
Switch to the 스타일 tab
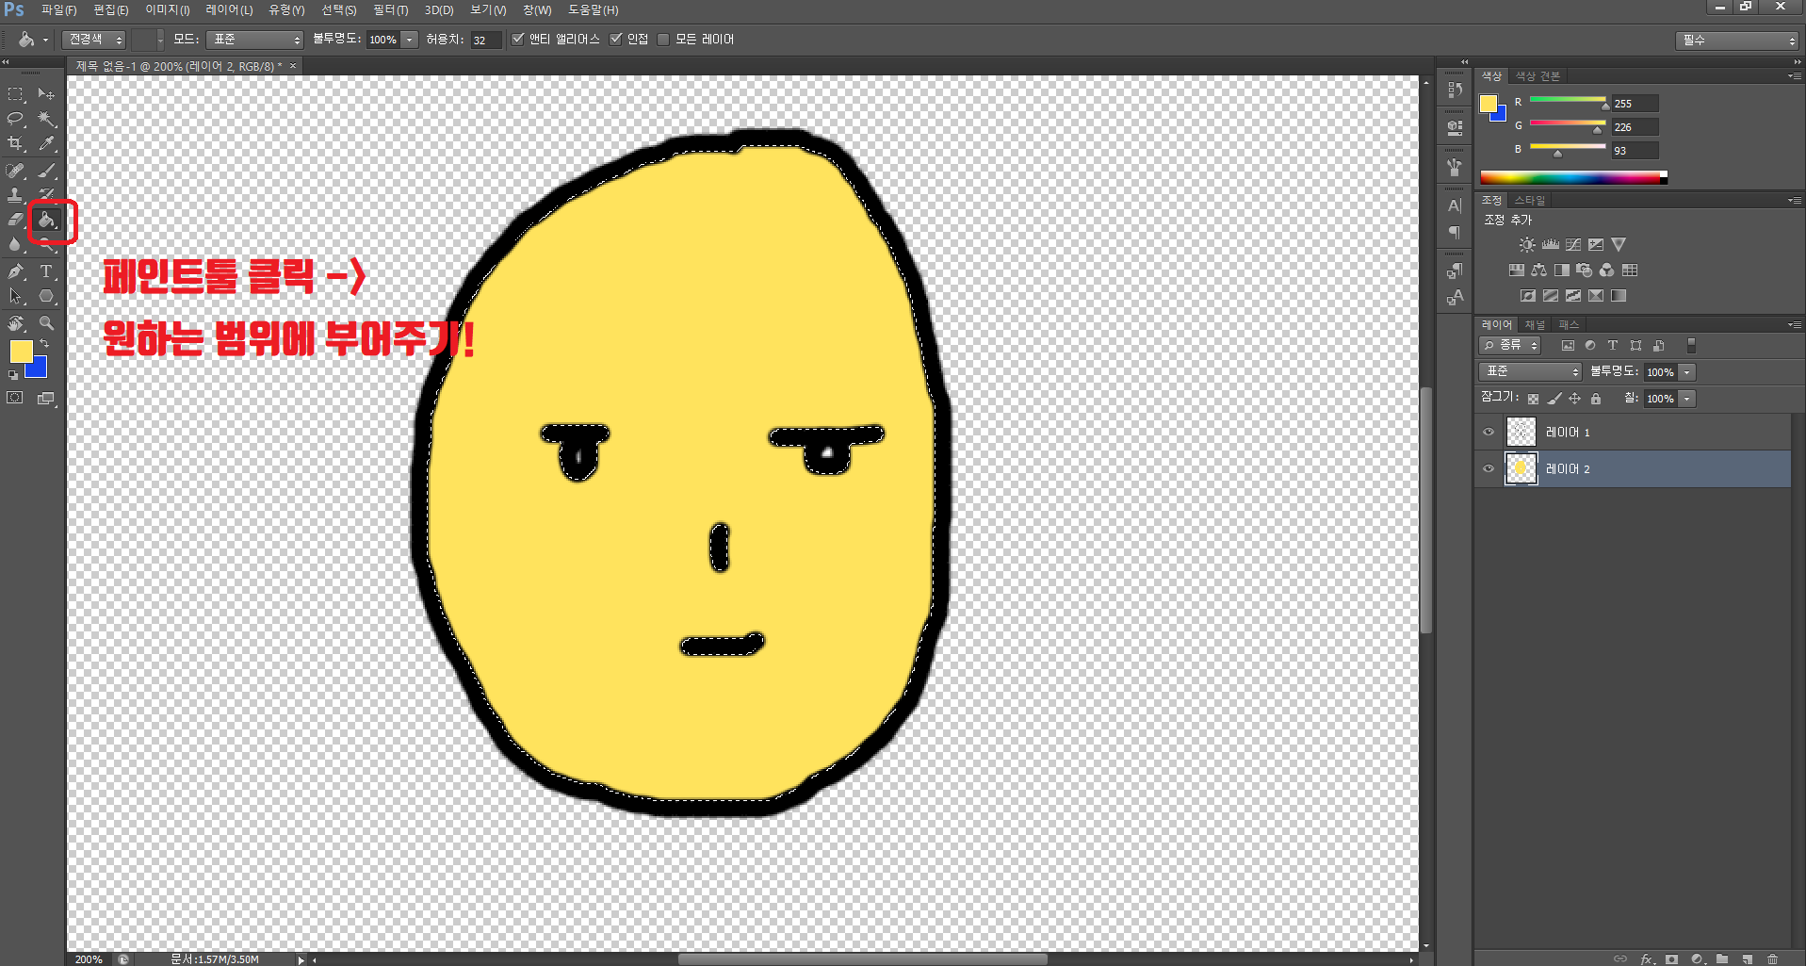click(x=1530, y=200)
